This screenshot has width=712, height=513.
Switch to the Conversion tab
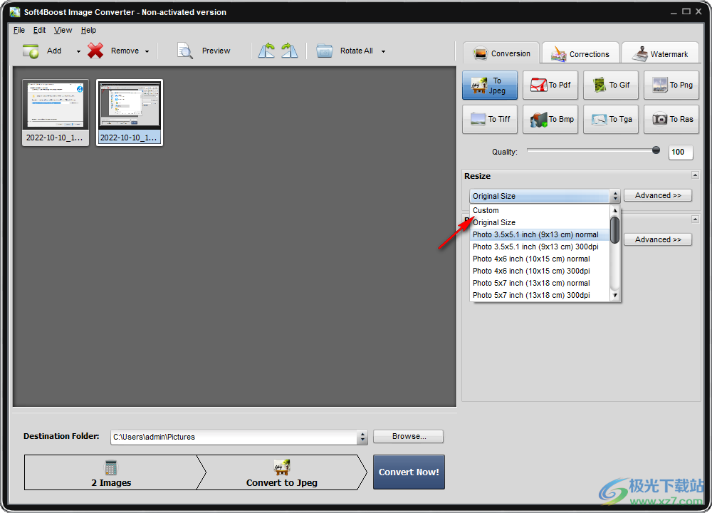(501, 53)
